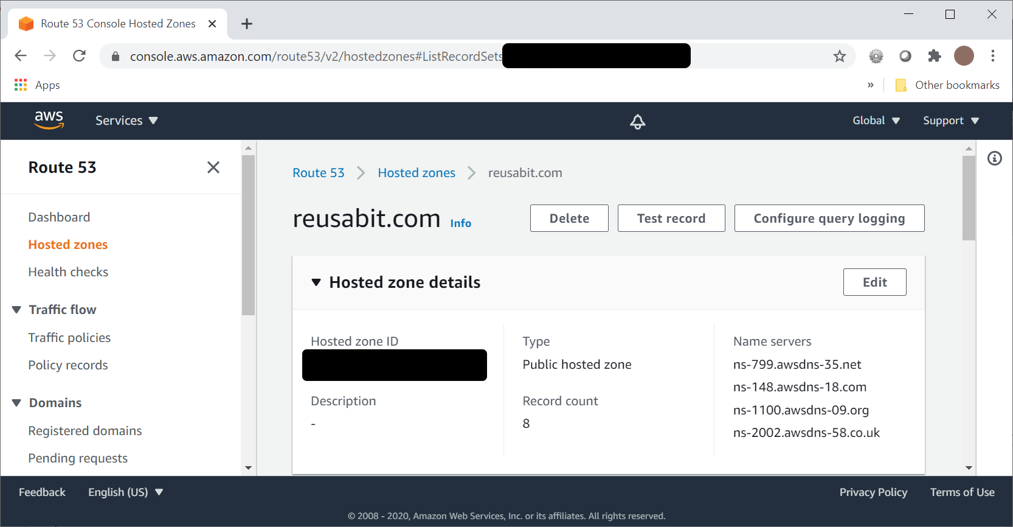Screen dimensions: 1013x527
Task: Click the AWS logo
Action: pyautogui.click(x=49, y=120)
